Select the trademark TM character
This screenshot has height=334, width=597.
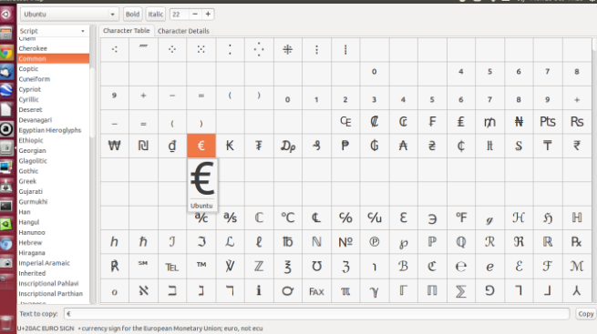[x=201, y=266]
